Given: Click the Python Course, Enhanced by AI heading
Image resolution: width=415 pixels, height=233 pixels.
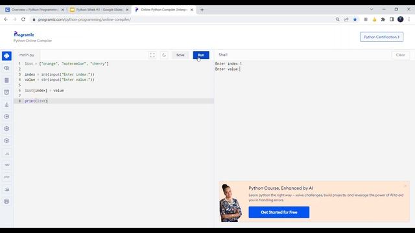Looking at the screenshot, I should [x=281, y=188].
